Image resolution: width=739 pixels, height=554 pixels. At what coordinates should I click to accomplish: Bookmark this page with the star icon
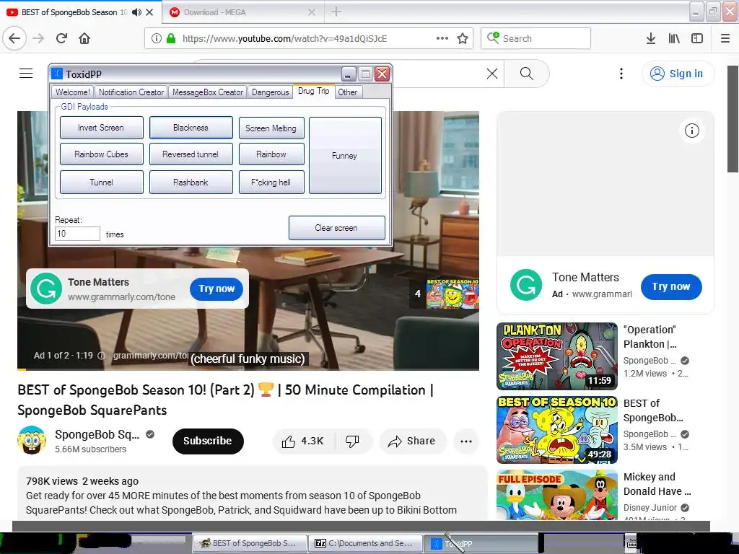pyautogui.click(x=463, y=38)
